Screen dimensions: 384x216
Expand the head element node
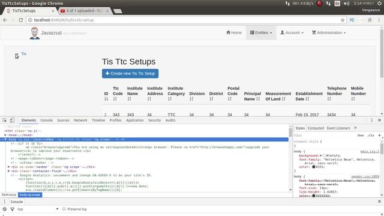click(x=5, y=135)
